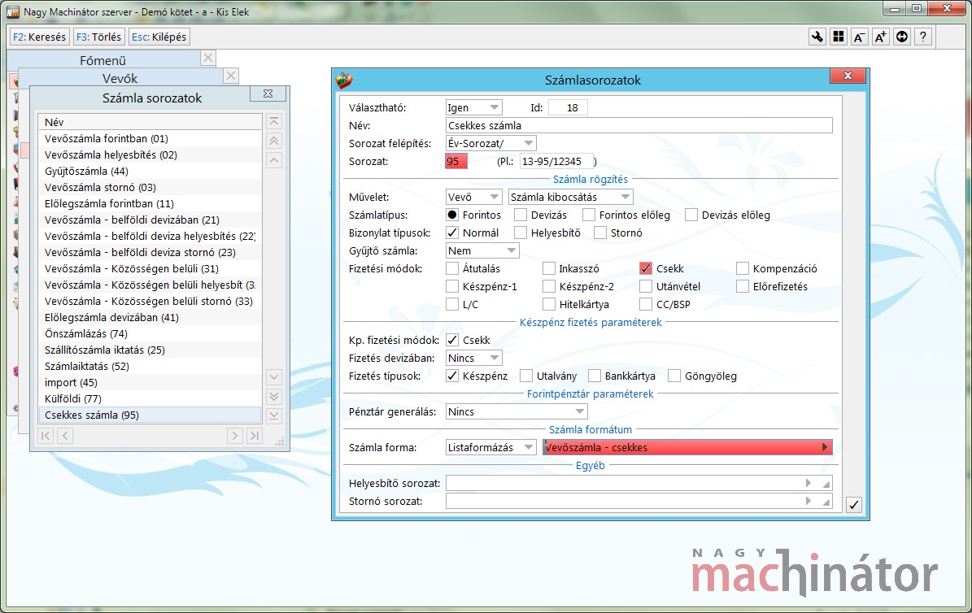This screenshot has width=972, height=613.
Task: Select Csekkes számla (95) row
Action: (150, 415)
